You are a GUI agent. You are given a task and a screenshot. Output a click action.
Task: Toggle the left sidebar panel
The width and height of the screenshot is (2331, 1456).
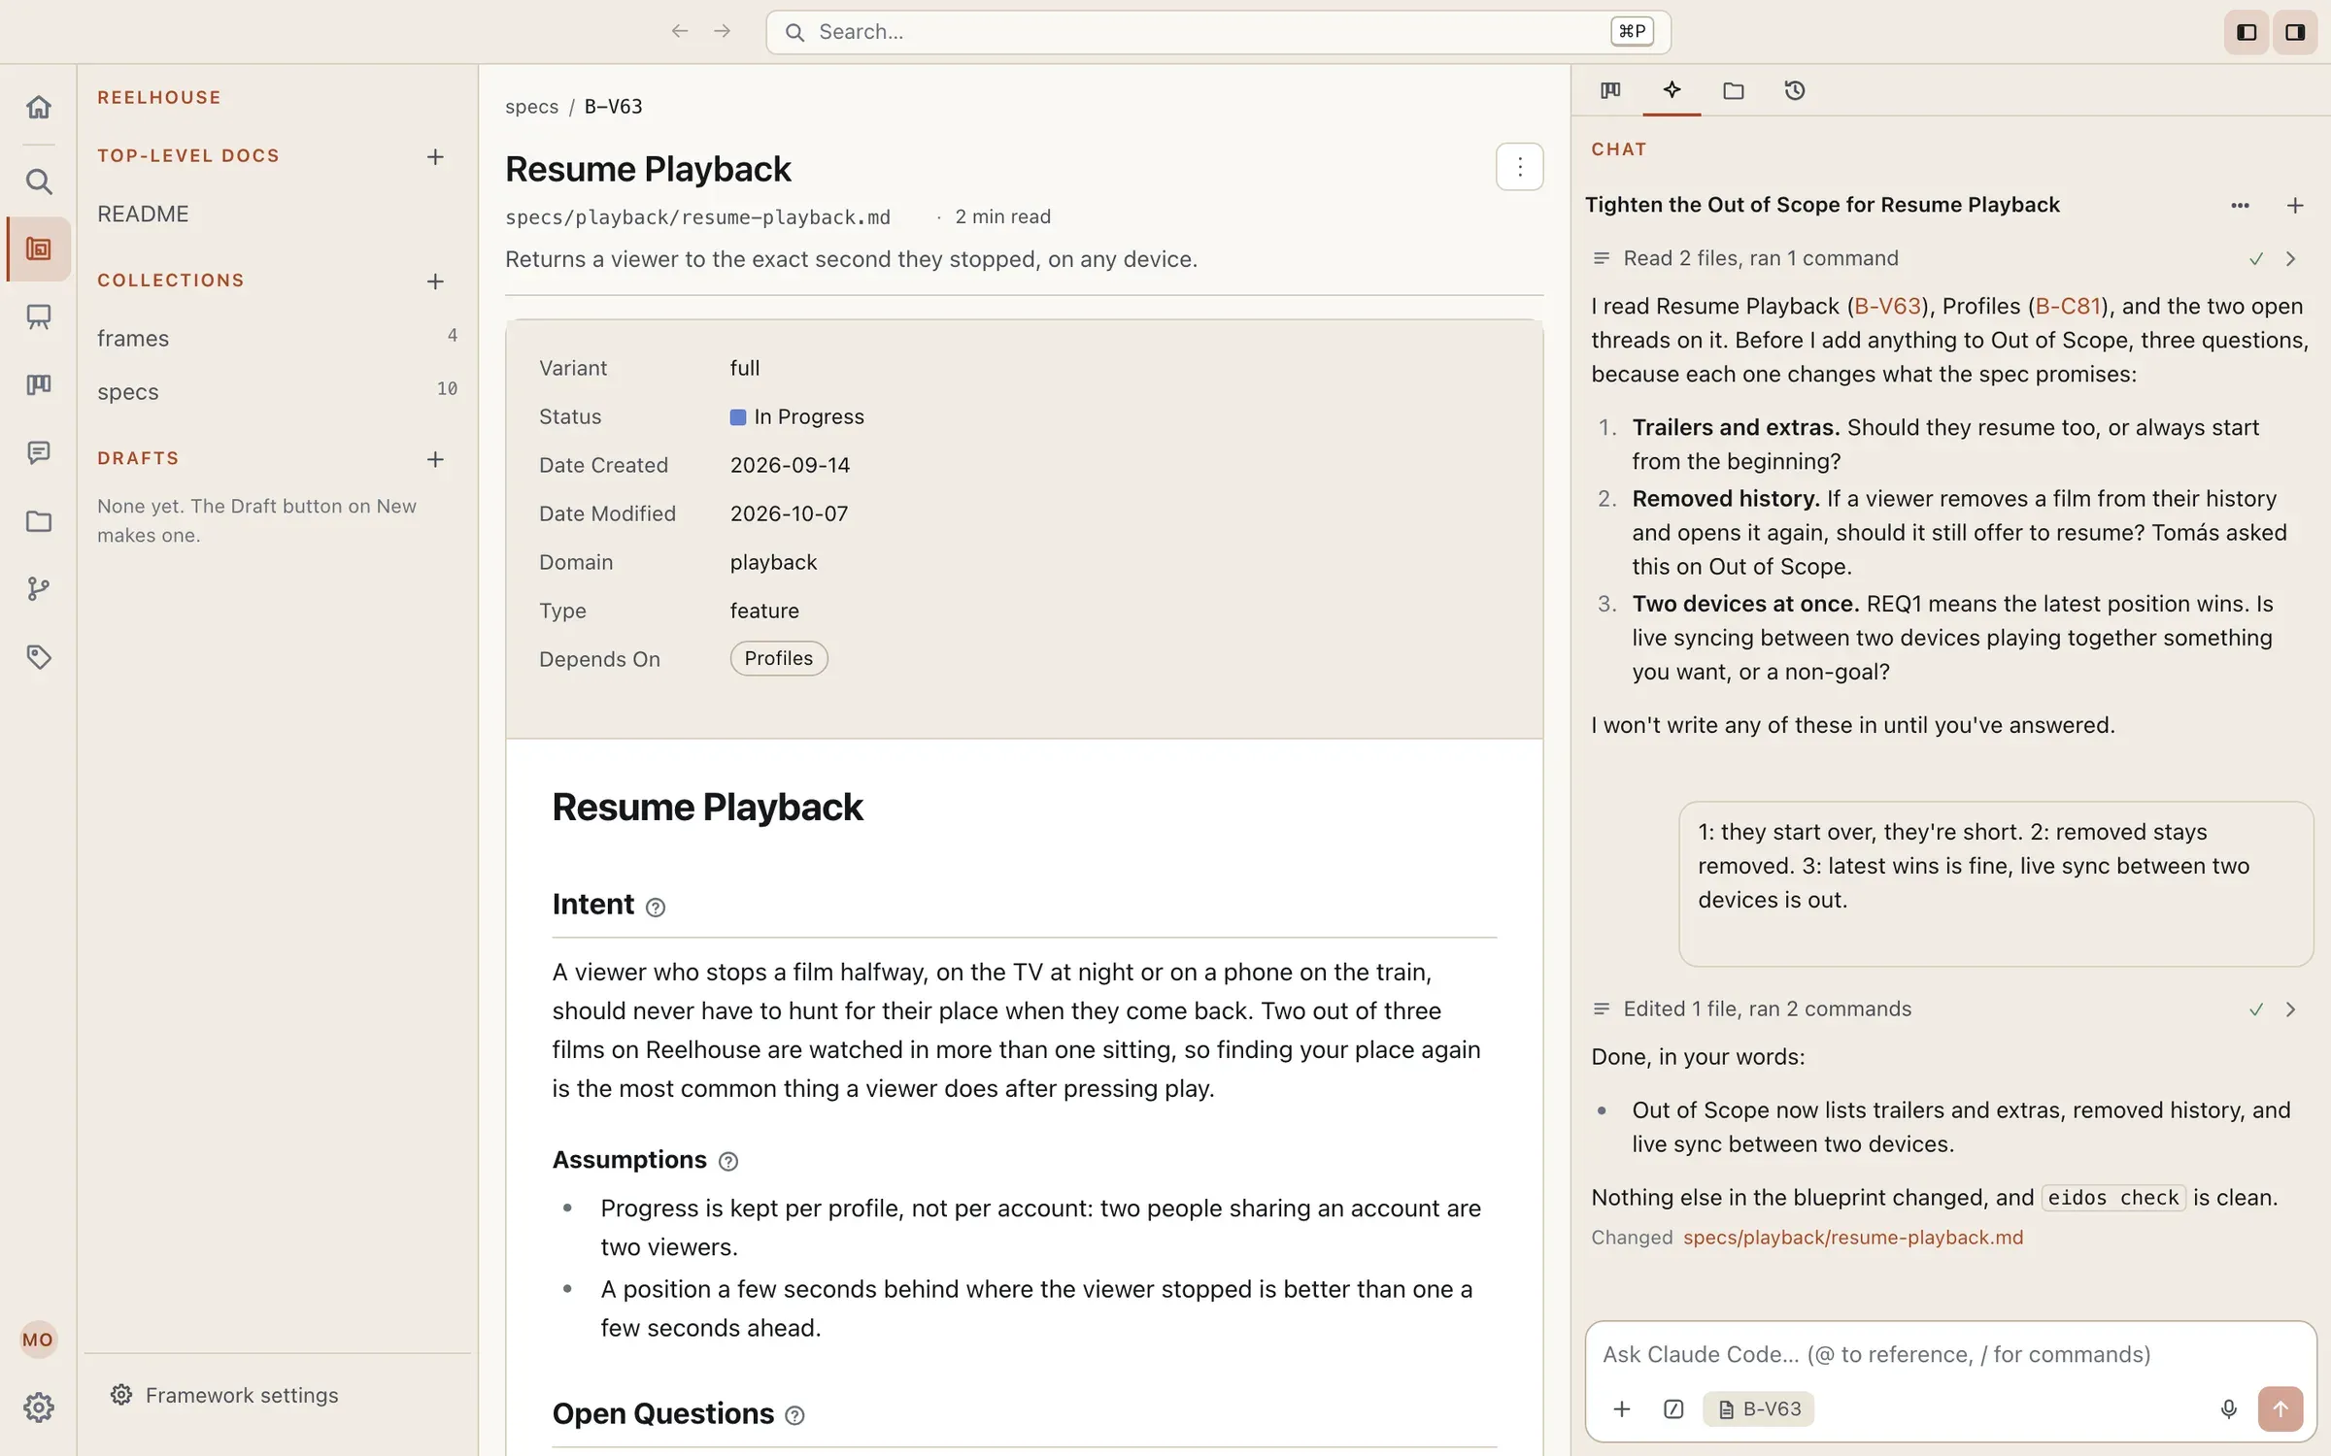pyautogui.click(x=2247, y=33)
